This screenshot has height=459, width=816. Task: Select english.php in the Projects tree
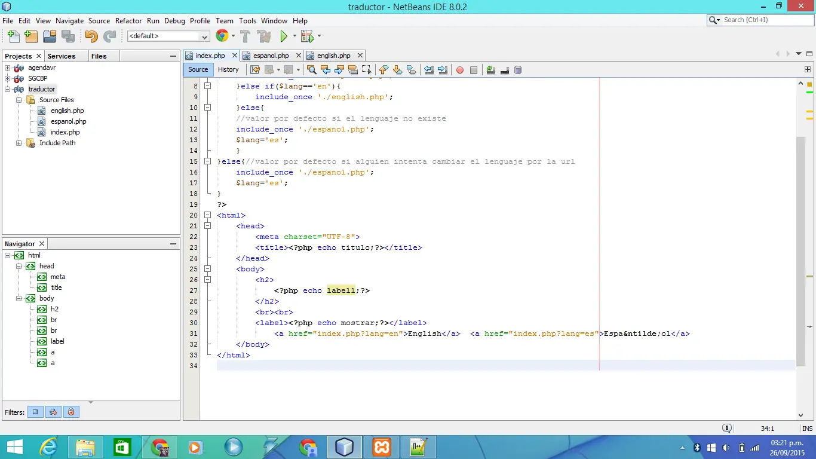coord(67,111)
